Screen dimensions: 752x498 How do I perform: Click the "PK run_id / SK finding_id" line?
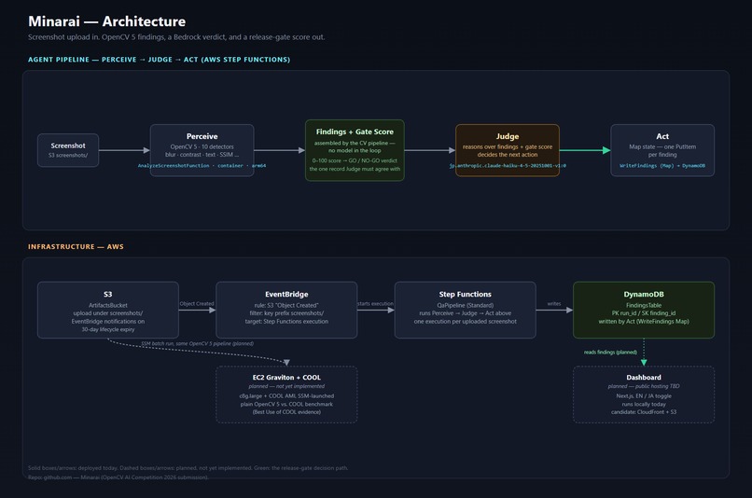pyautogui.click(x=644, y=313)
